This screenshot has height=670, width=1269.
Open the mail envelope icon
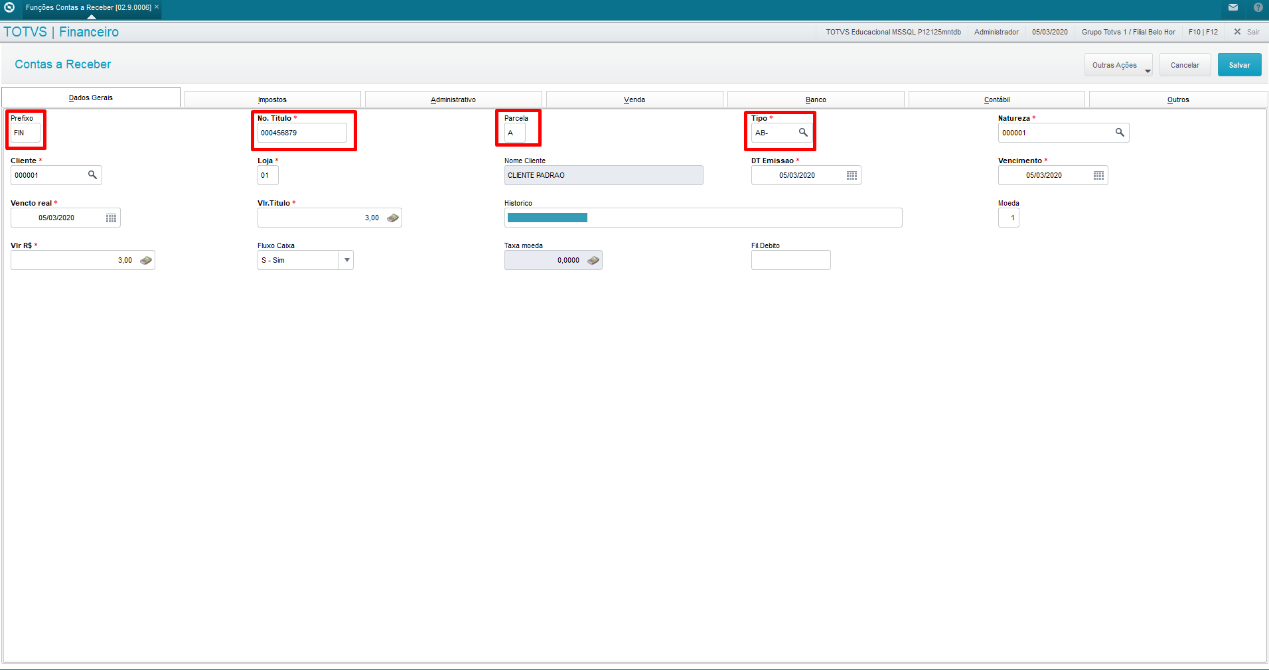click(x=1233, y=7)
